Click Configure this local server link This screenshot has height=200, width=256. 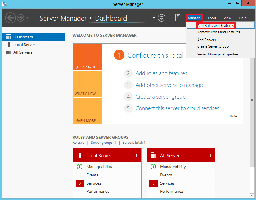pyautogui.click(x=157, y=55)
